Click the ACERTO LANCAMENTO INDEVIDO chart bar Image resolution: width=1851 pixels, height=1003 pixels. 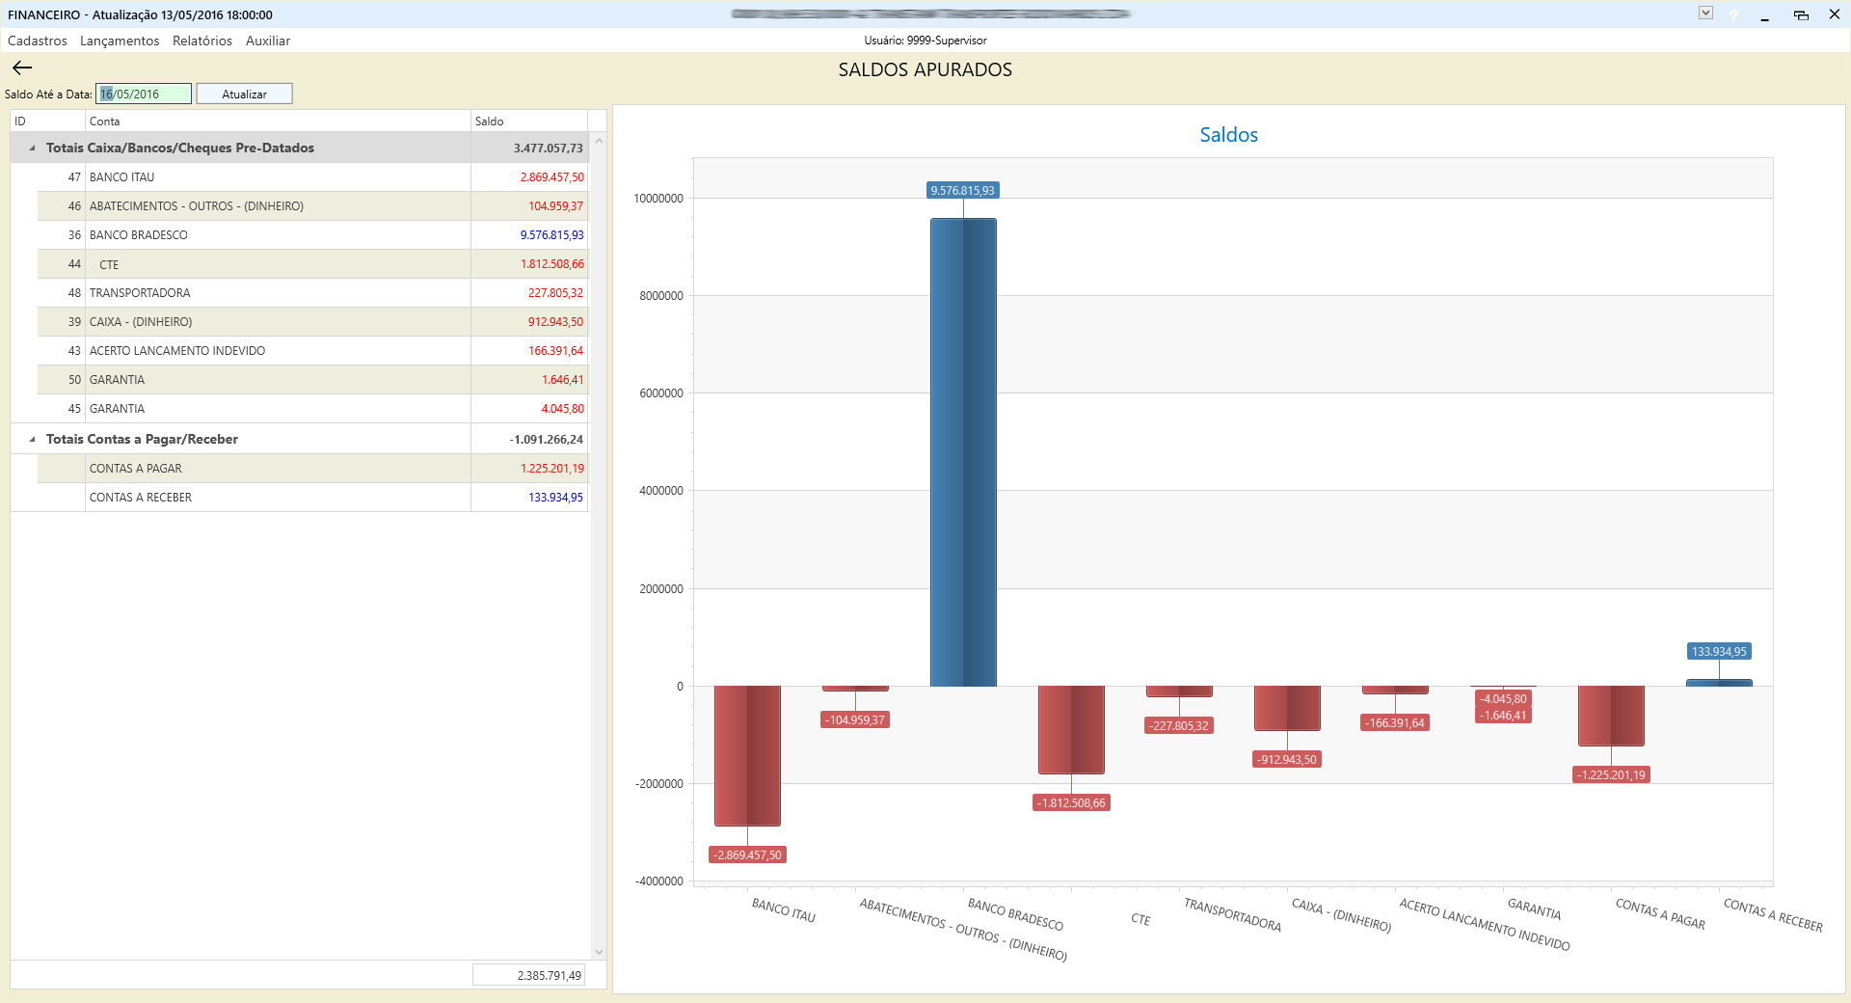[1395, 691]
